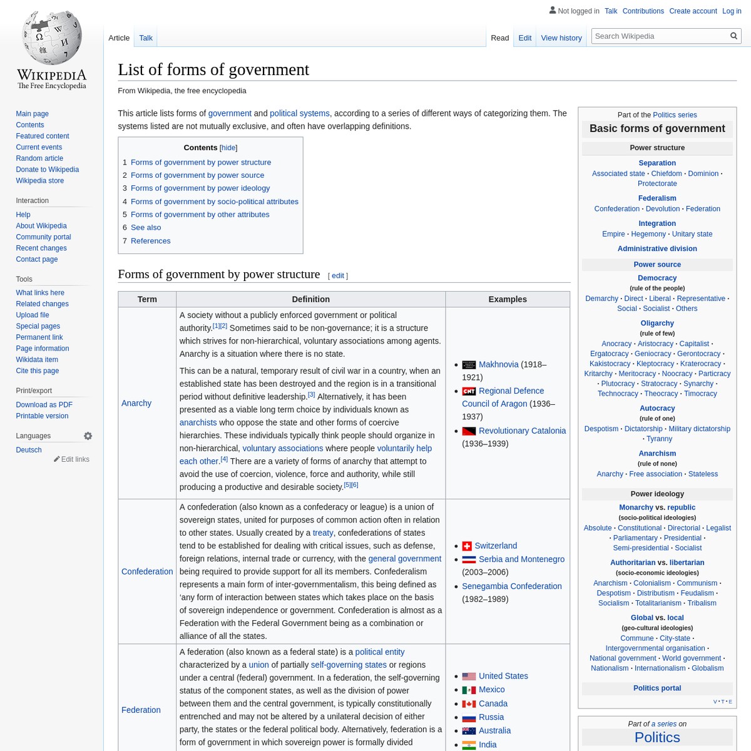Open City-state link in infobox
The width and height of the screenshot is (751, 751).
tap(675, 638)
